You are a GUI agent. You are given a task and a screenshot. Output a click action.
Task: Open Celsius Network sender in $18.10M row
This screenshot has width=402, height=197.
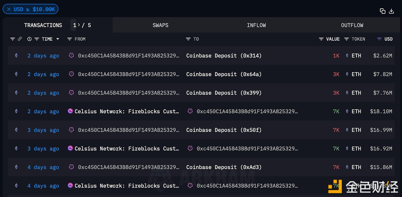(127, 111)
